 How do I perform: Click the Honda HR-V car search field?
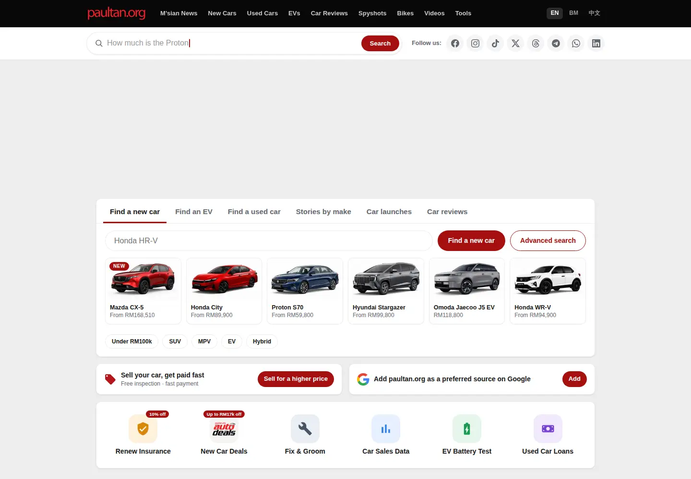tap(269, 240)
